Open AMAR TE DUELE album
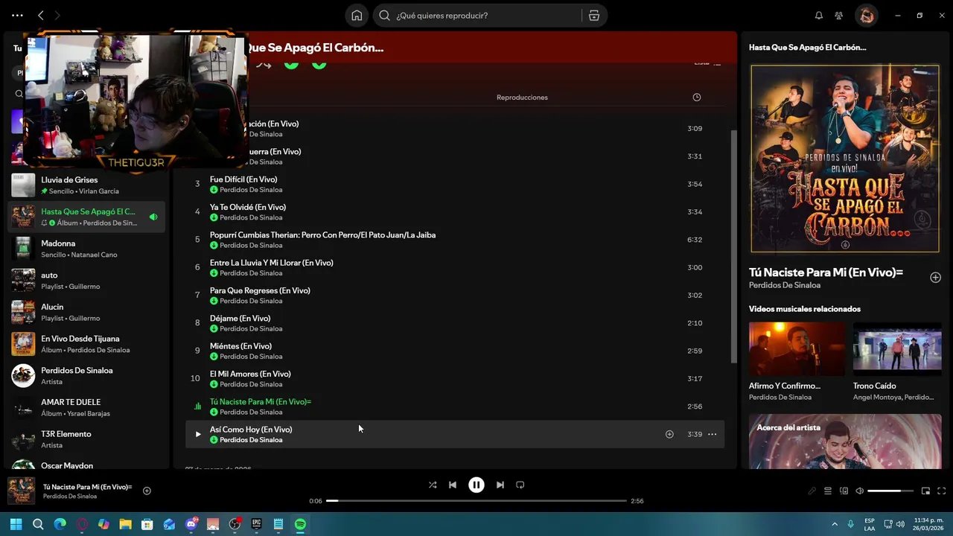Viewport: 953px width, 536px height. tap(86, 407)
